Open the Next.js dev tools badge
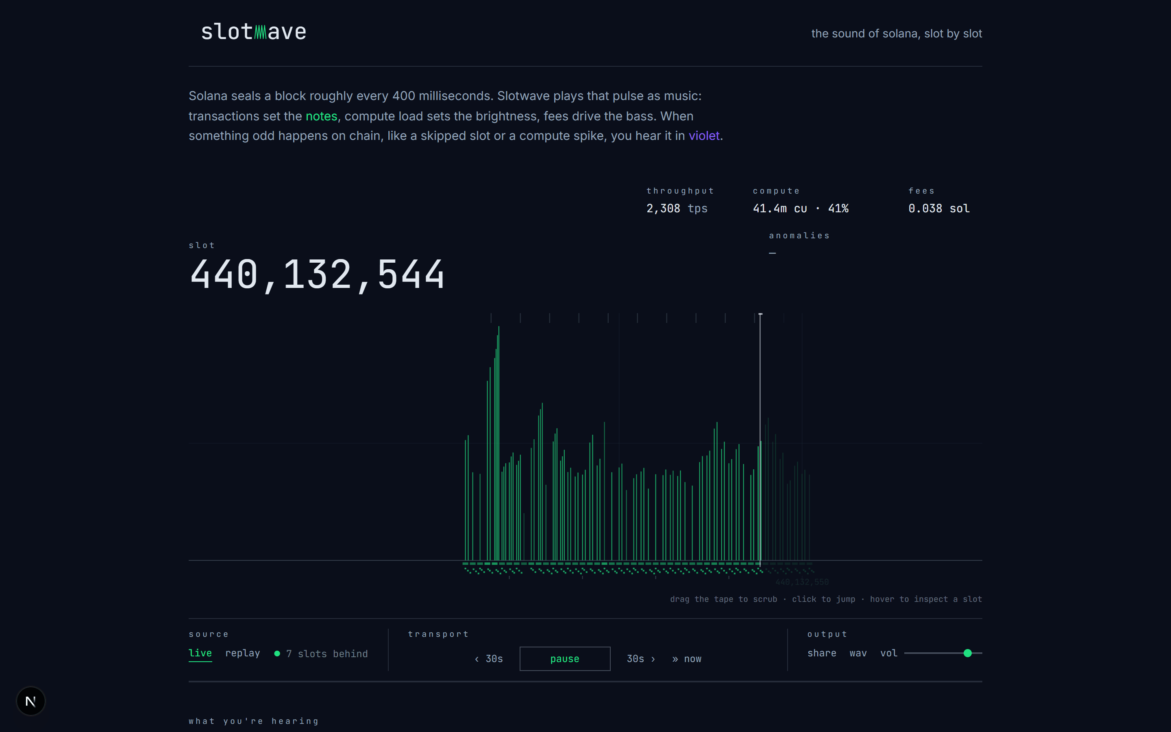Viewport: 1171px width, 732px height. (x=30, y=701)
